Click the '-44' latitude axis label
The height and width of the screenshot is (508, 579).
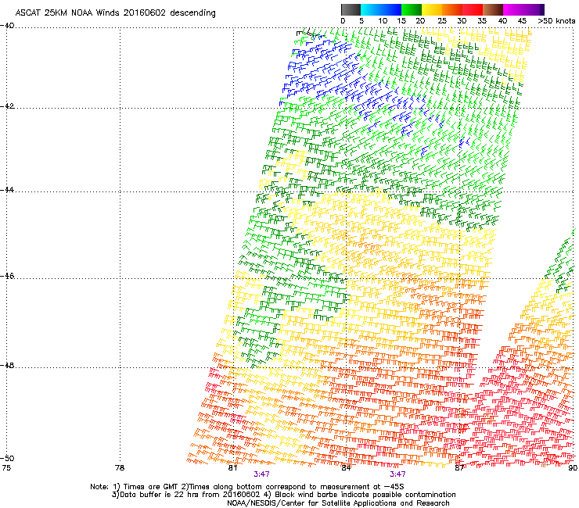7,190
